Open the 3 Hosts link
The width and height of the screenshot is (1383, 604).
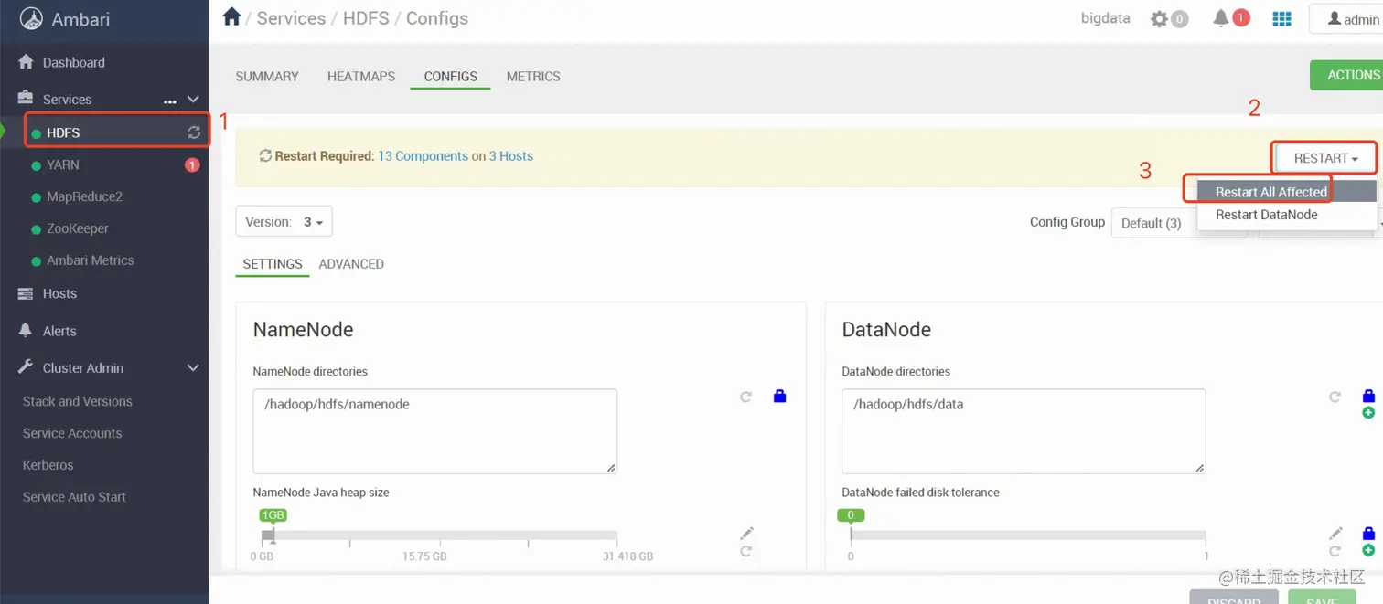point(511,156)
